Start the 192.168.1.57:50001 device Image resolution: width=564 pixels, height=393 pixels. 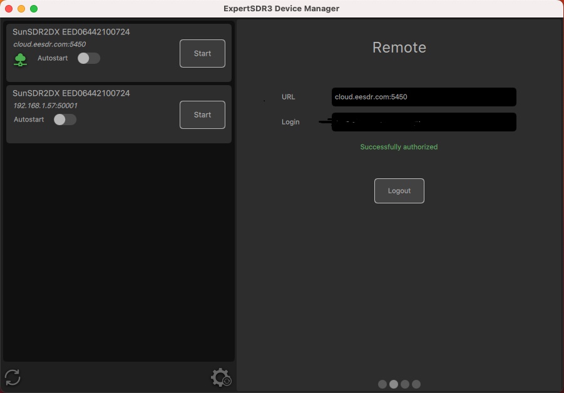[x=203, y=115]
